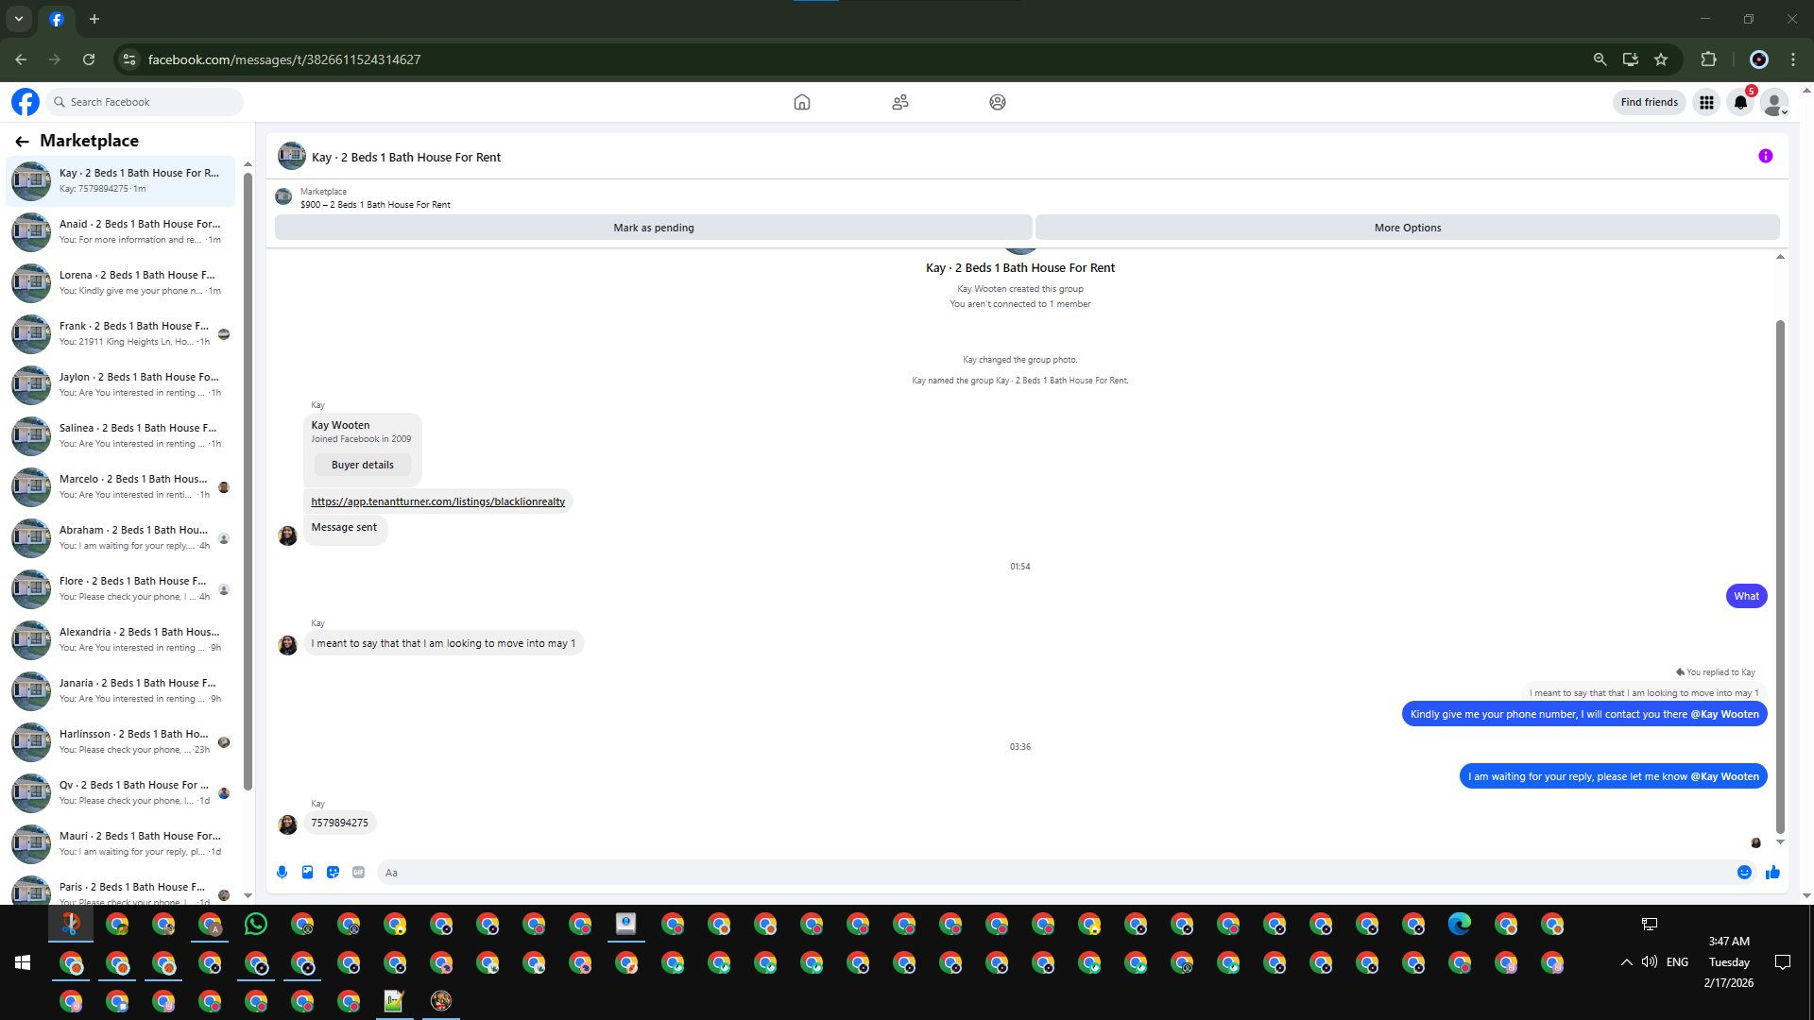Open Microsoft Edge from the taskbar
1814x1020 pixels.
[x=1460, y=925]
